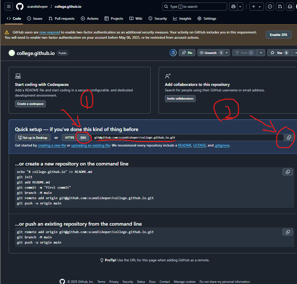Copy the push existing repository commands
The image size is (297, 284).
click(x=288, y=232)
